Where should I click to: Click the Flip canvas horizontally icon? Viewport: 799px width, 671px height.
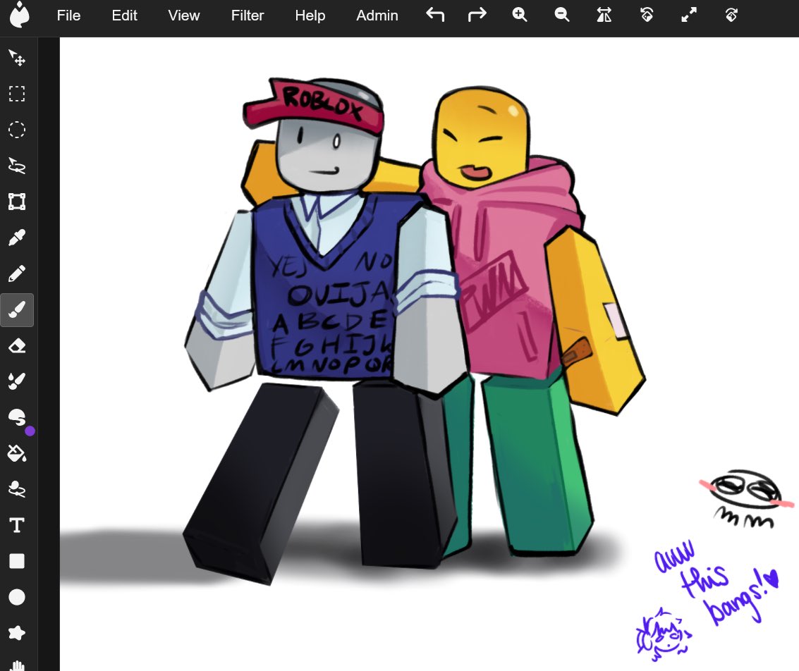coord(604,15)
